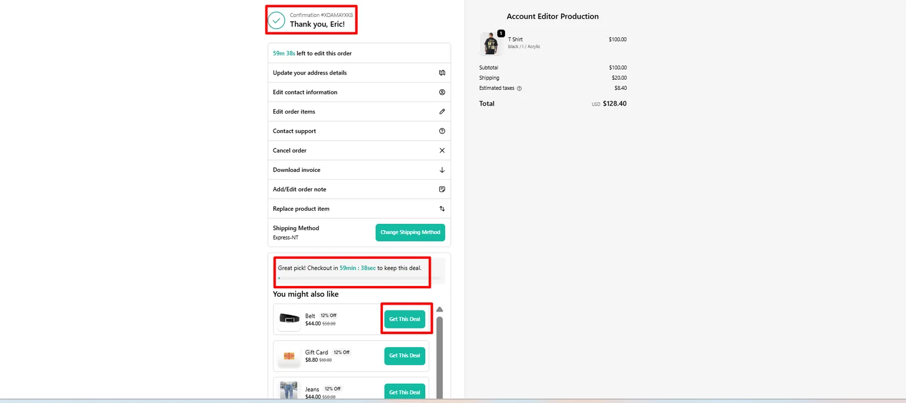Click the '59m 38s left to edit this order' text
The image size is (906, 403).
[312, 54]
